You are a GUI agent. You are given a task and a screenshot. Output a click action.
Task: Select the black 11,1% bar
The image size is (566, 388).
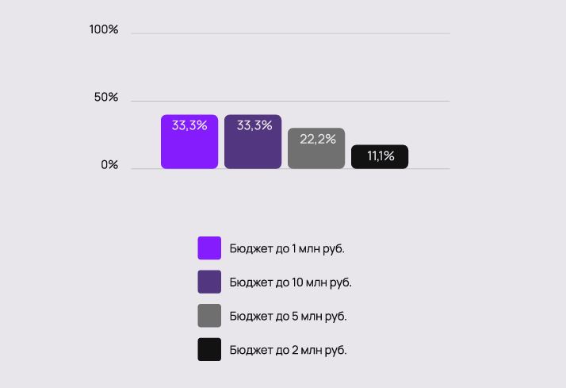(380, 157)
